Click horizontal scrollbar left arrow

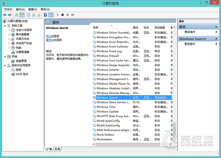[x=94, y=144]
